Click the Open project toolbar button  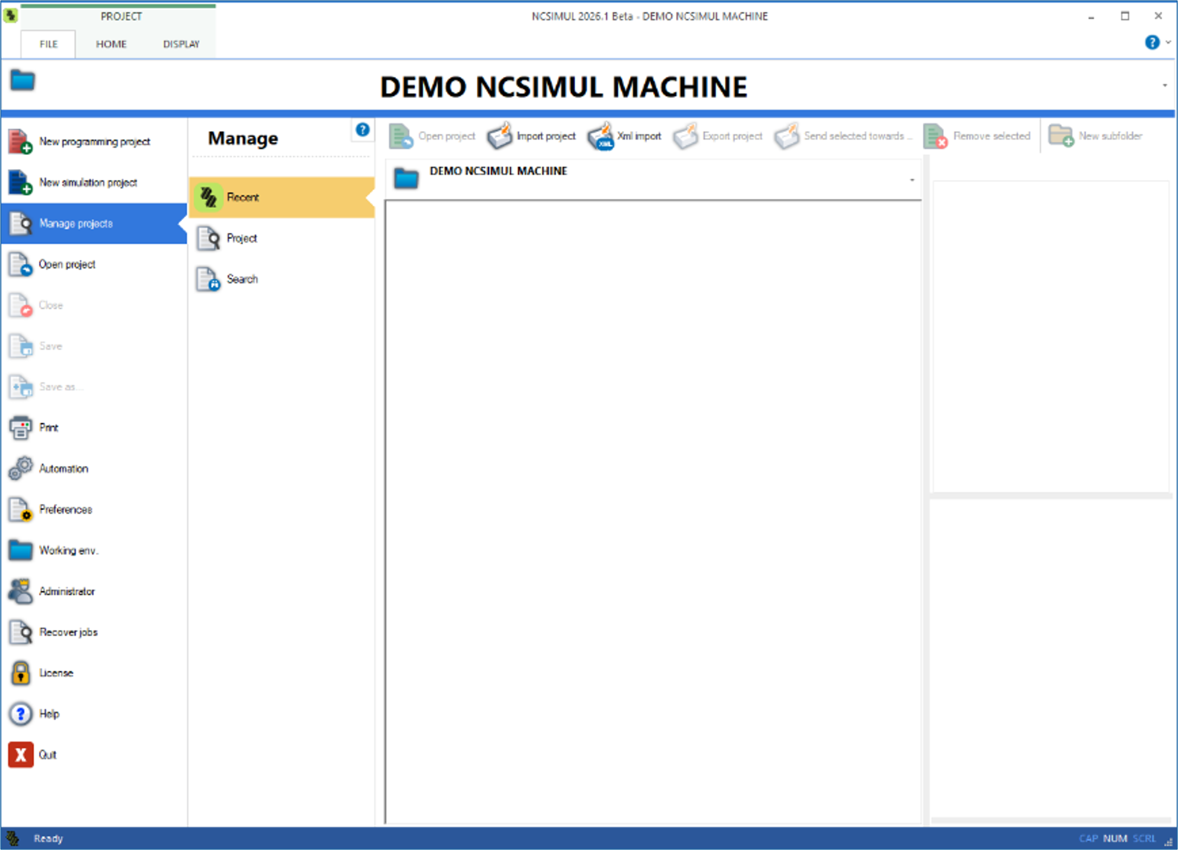tap(432, 136)
